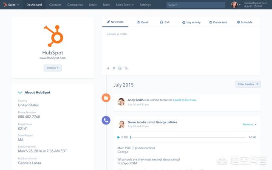Click the www.HubSpot.com website link
The height and width of the screenshot is (170, 272).
53,58
